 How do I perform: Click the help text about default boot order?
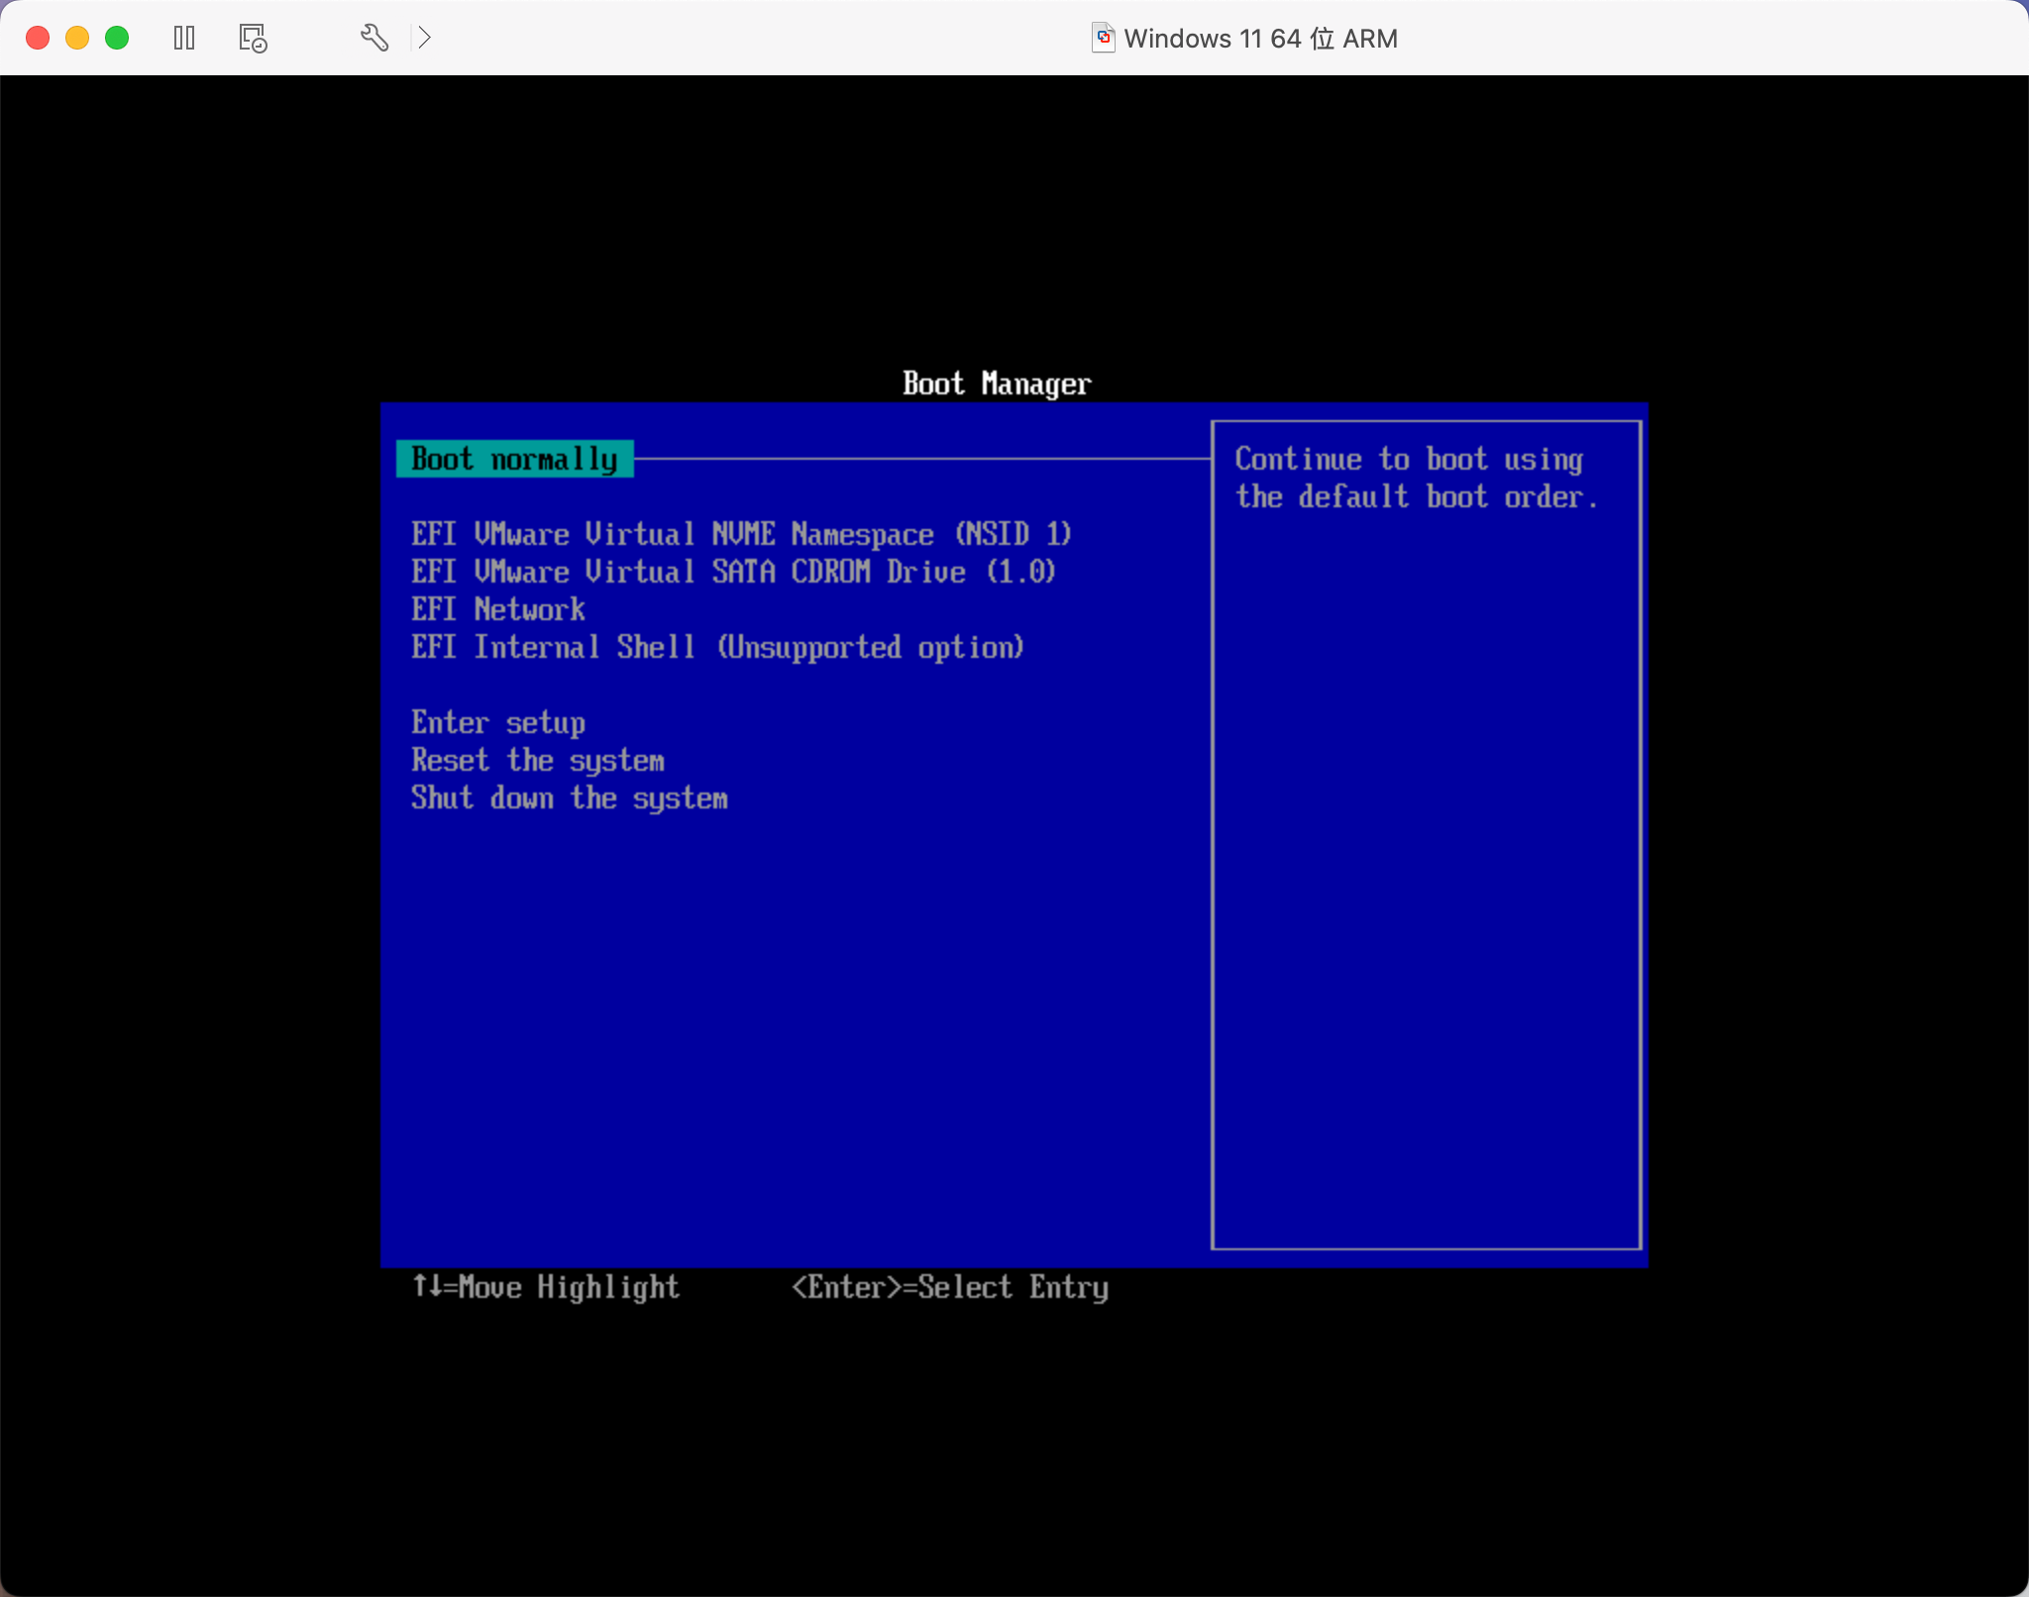[x=1417, y=479]
